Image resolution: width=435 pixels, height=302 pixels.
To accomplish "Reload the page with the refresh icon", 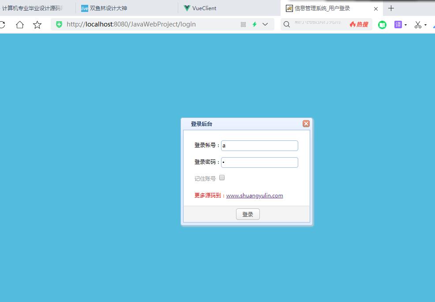I will point(2,25).
